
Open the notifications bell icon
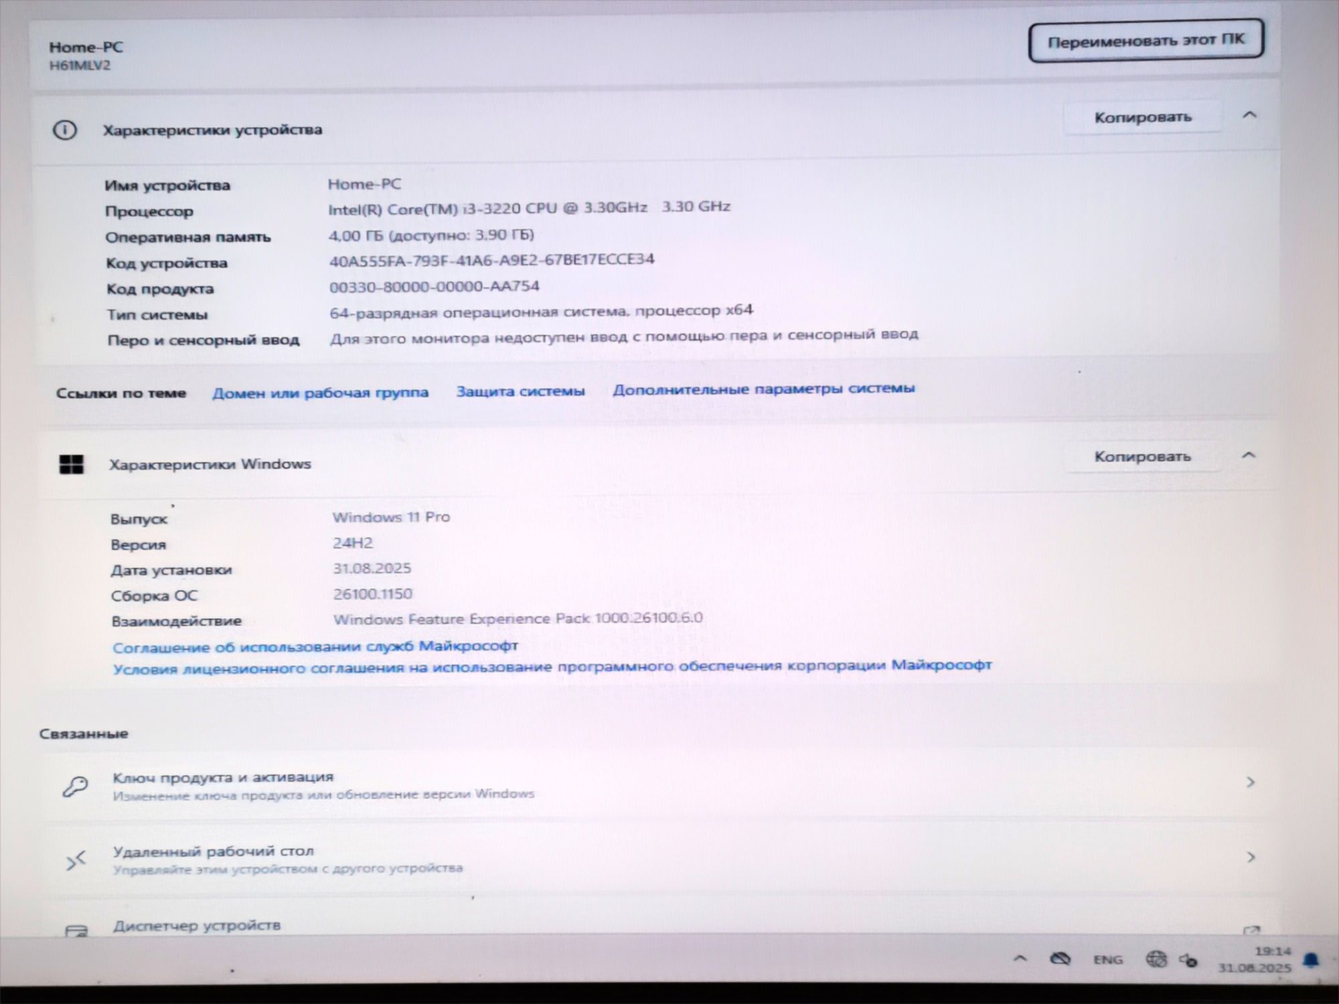[1311, 960]
